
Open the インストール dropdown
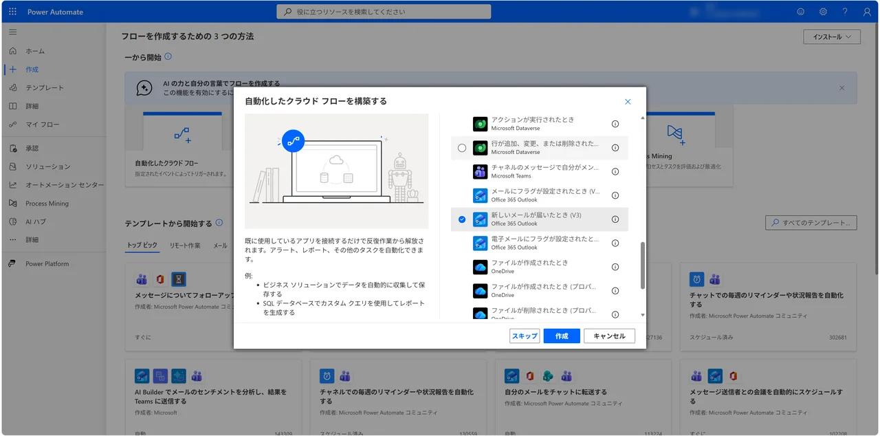(832, 37)
